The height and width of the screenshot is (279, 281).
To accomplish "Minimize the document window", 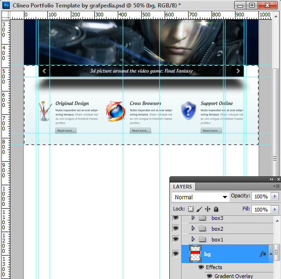I will pyautogui.click(x=240, y=5).
